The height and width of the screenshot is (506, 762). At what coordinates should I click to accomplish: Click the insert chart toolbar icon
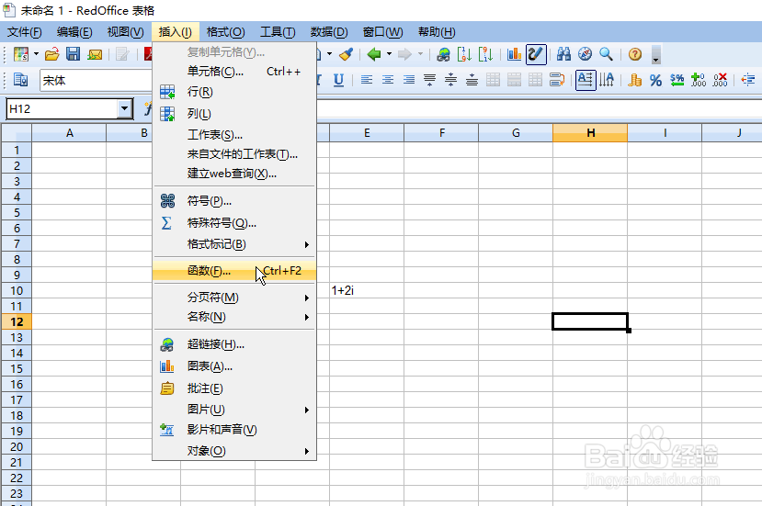[x=514, y=54]
